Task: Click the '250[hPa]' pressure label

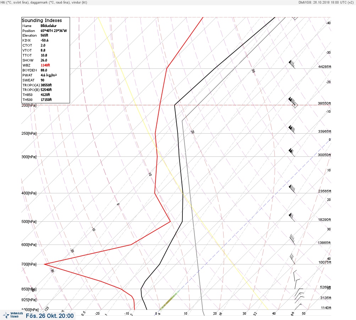Action: coord(29,133)
